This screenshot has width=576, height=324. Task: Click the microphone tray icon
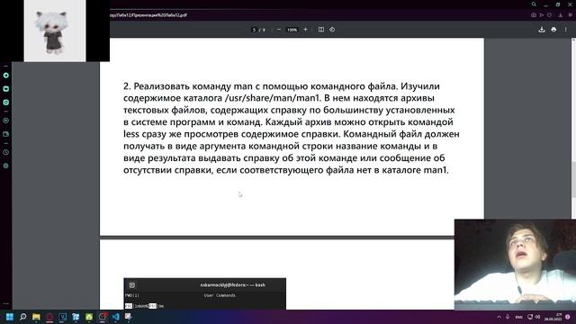[x=508, y=317]
